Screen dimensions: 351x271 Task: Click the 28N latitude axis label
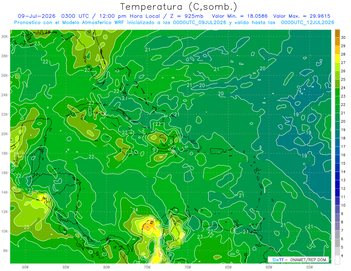4,56
